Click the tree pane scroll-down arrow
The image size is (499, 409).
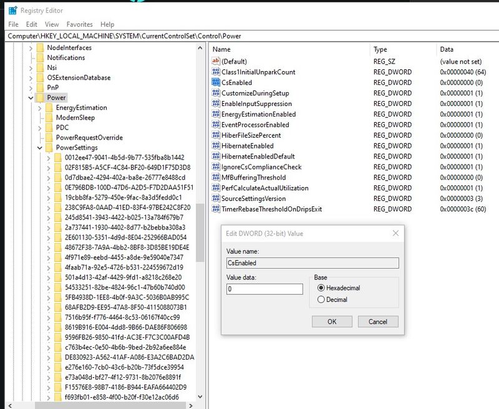[x=200, y=397]
